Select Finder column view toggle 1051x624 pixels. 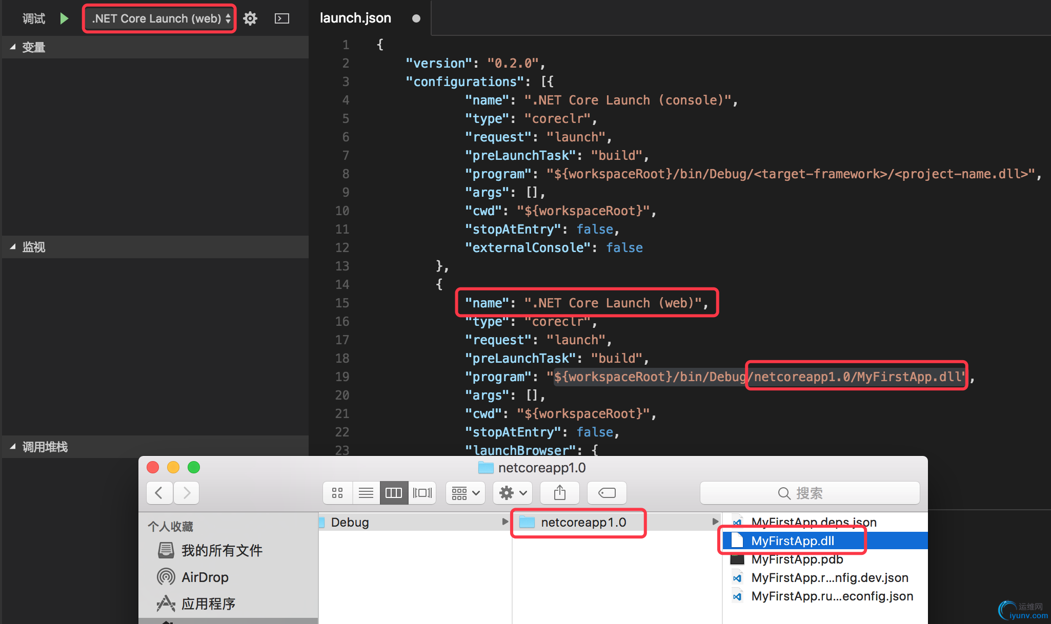(394, 493)
